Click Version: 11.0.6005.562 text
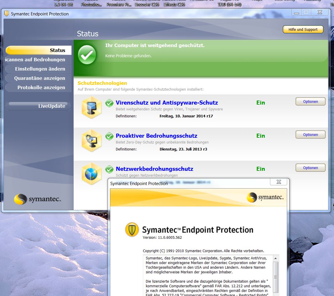 click(162, 238)
